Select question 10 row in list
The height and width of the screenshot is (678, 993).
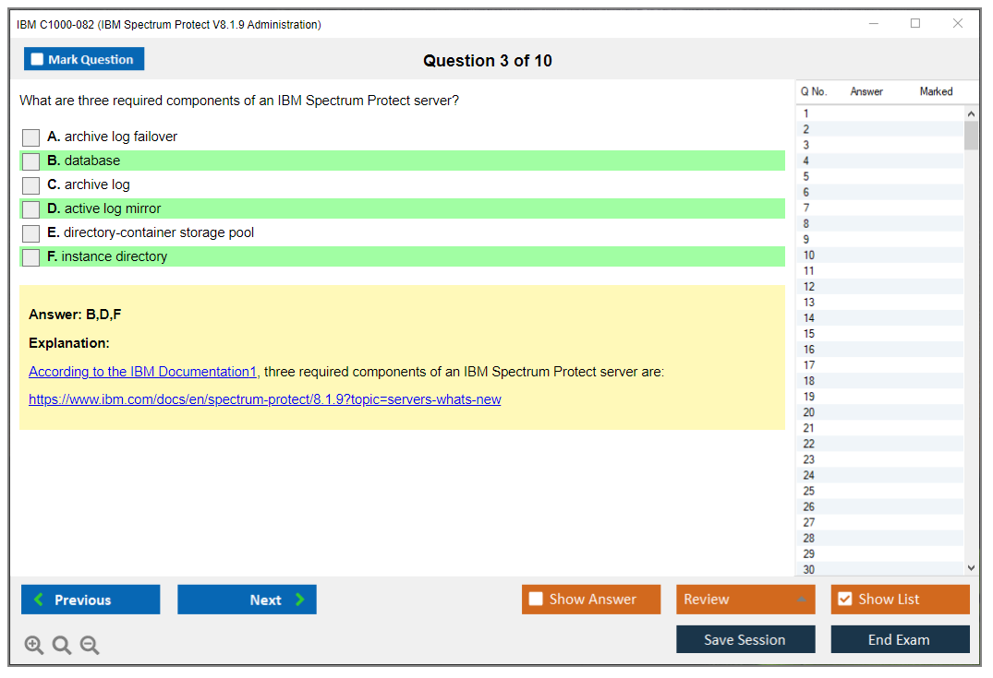click(878, 256)
